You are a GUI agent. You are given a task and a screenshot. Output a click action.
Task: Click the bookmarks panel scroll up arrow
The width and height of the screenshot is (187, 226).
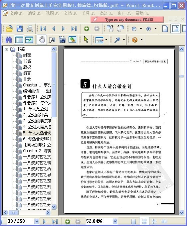click(54, 49)
